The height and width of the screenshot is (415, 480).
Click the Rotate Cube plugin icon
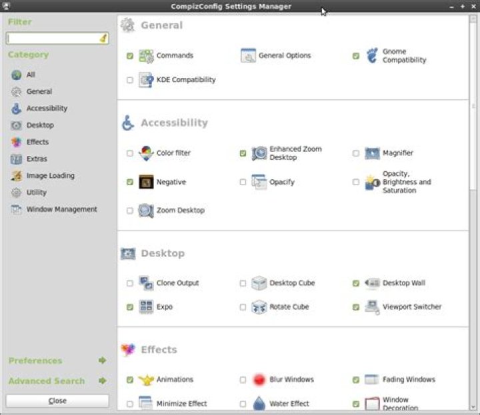pyautogui.click(x=259, y=306)
